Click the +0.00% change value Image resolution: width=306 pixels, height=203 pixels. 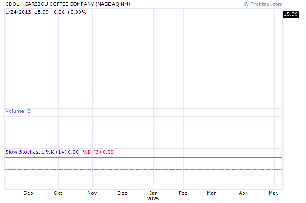tap(76, 12)
